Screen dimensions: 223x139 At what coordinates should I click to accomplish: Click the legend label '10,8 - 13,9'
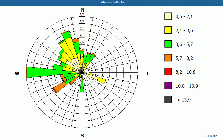187,86
